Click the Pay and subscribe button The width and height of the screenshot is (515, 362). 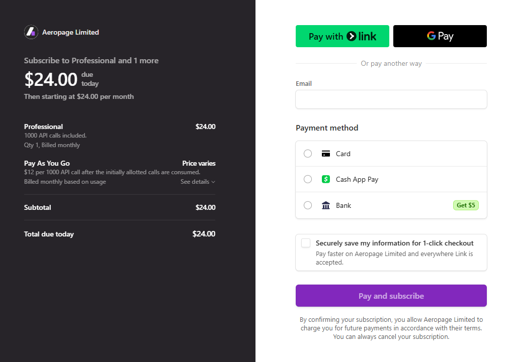(391, 296)
